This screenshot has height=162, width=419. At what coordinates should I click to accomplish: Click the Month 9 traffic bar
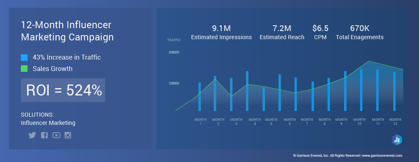345,91
